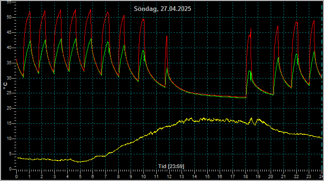Click the Tid [23:59] time label

(171, 166)
